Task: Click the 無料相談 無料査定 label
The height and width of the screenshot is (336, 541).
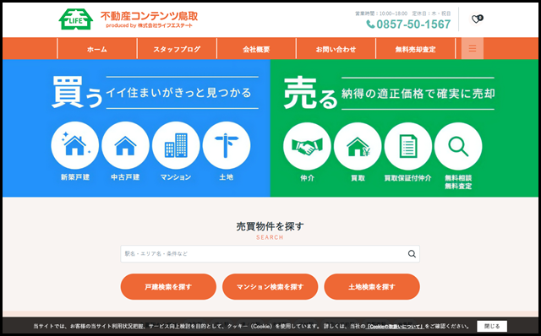Action: (x=458, y=182)
